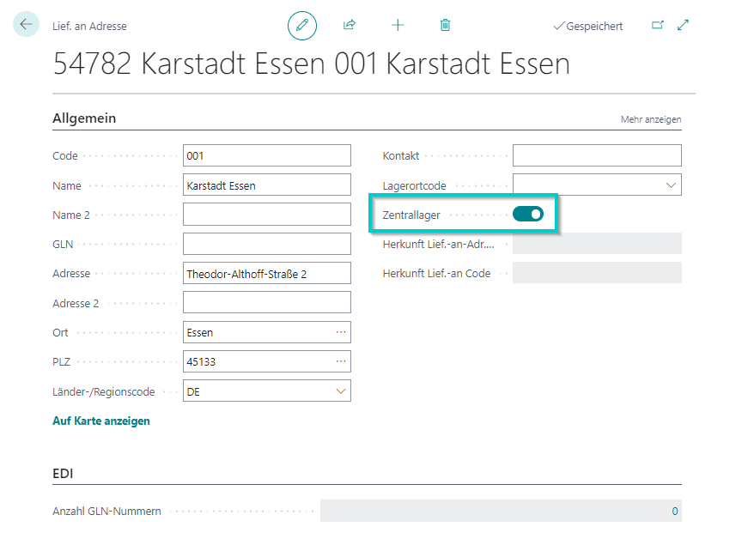Open Ort lookup ellipsis button

(341, 332)
